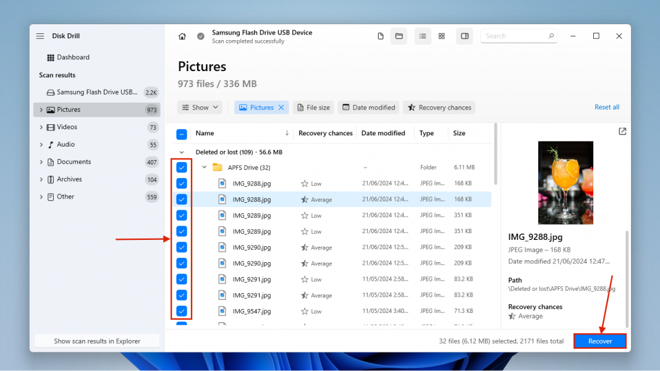Click the home icon beside the device name
Screen dimensions: 660x371
point(182,36)
